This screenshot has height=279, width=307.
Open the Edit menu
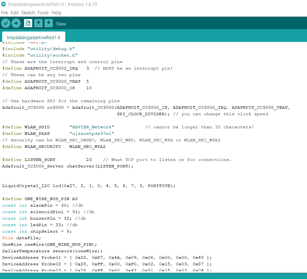[15, 13]
